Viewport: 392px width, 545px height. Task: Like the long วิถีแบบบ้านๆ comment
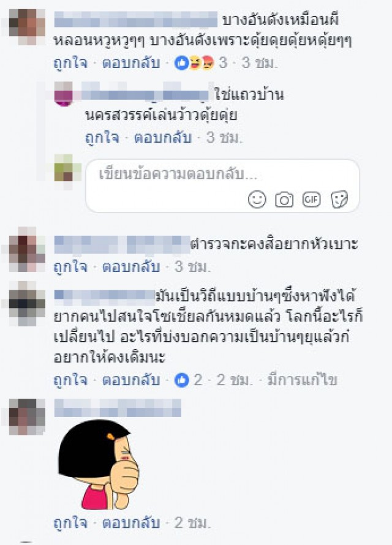tap(70, 380)
